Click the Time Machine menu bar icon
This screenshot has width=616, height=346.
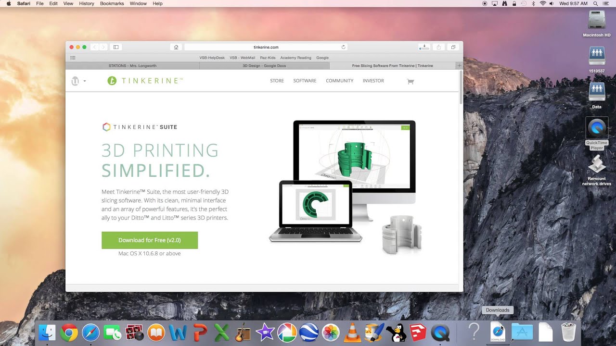[524, 3]
